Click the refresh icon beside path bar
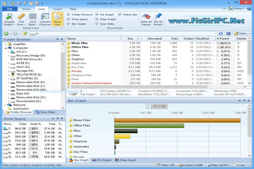Viewport: 254px width, 169px height. pos(221,33)
